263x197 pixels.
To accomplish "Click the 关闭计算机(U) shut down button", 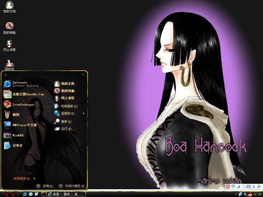I will (72, 186).
